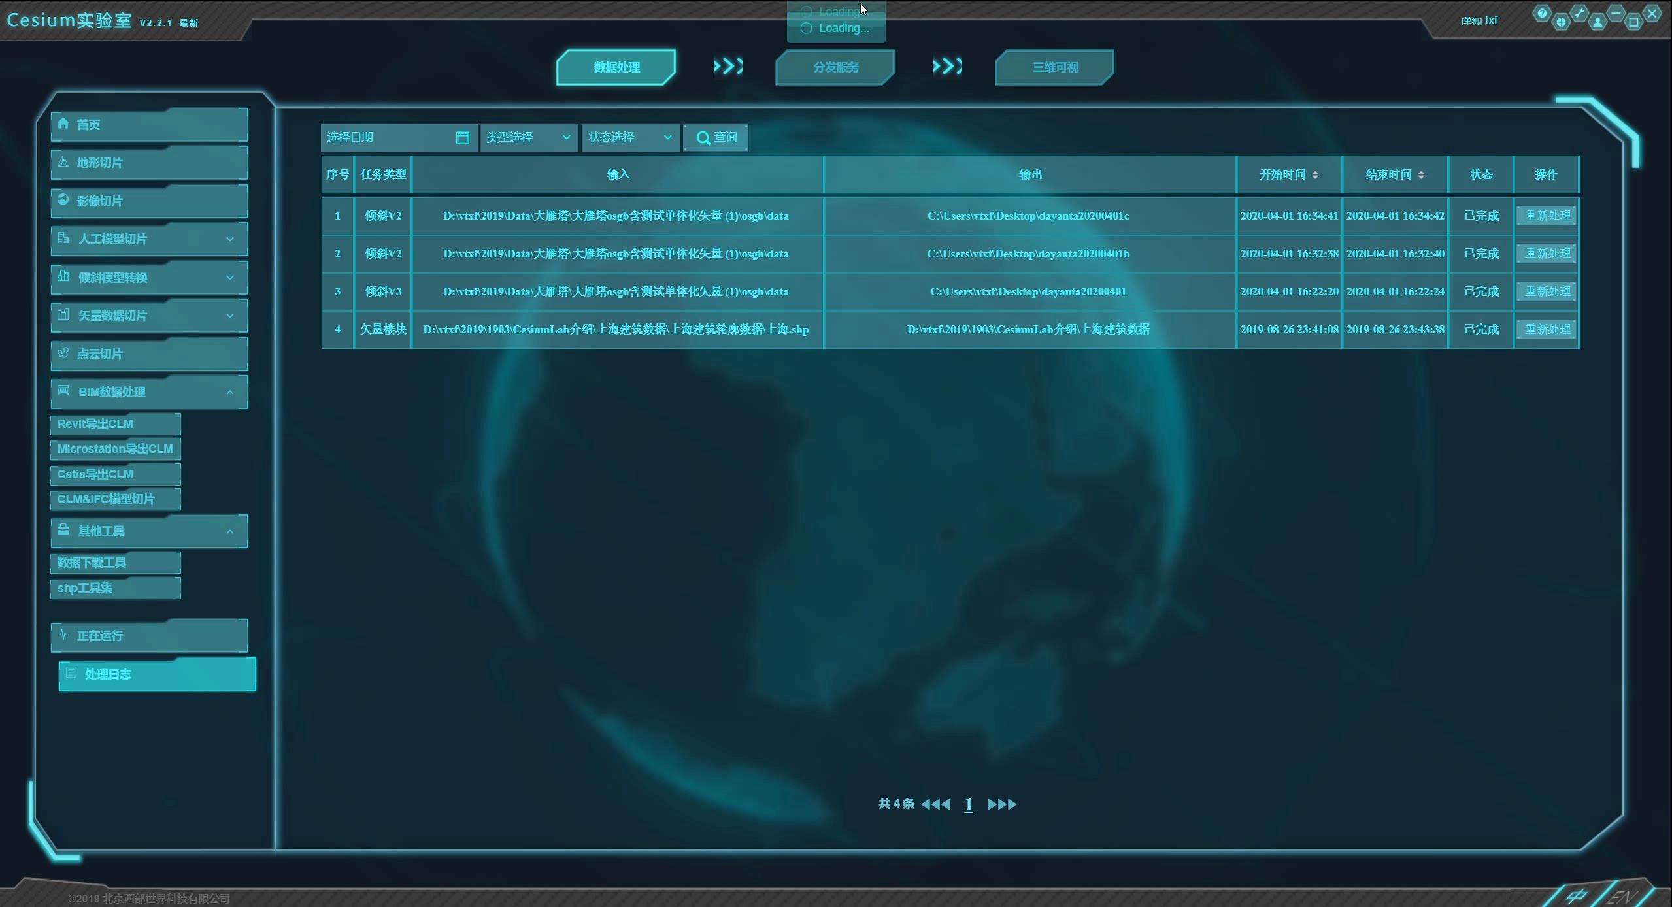
Task: Click 选择日期 calendar input field
Action: pos(397,137)
